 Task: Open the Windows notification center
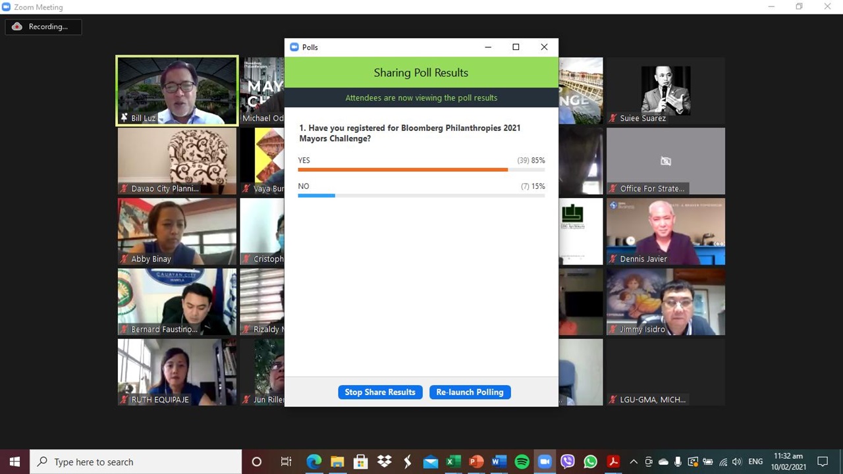pyautogui.click(x=823, y=462)
